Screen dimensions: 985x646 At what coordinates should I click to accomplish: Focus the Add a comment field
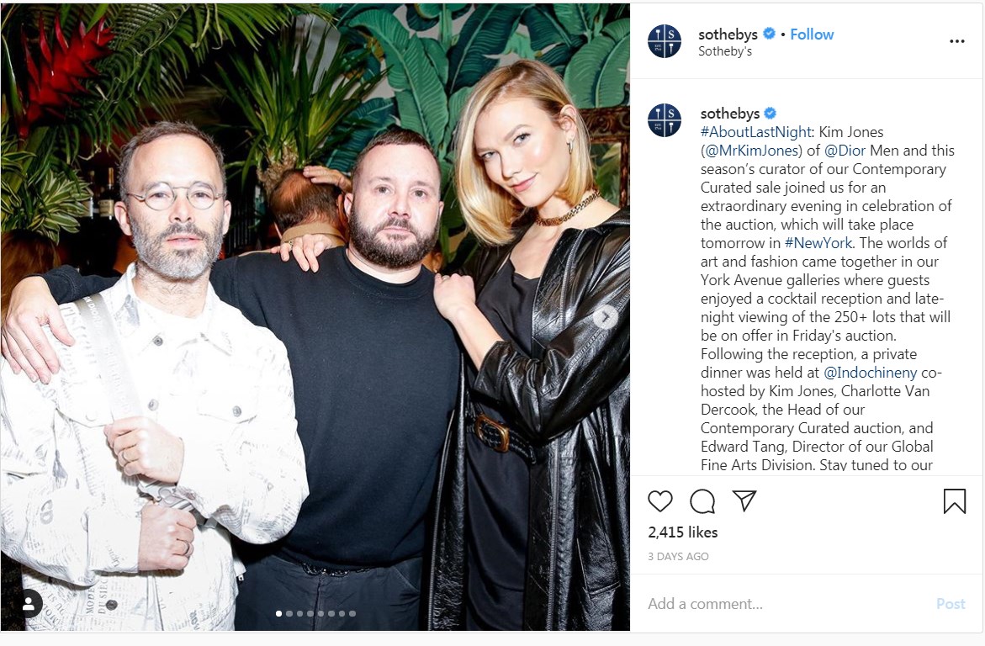[x=786, y=604]
